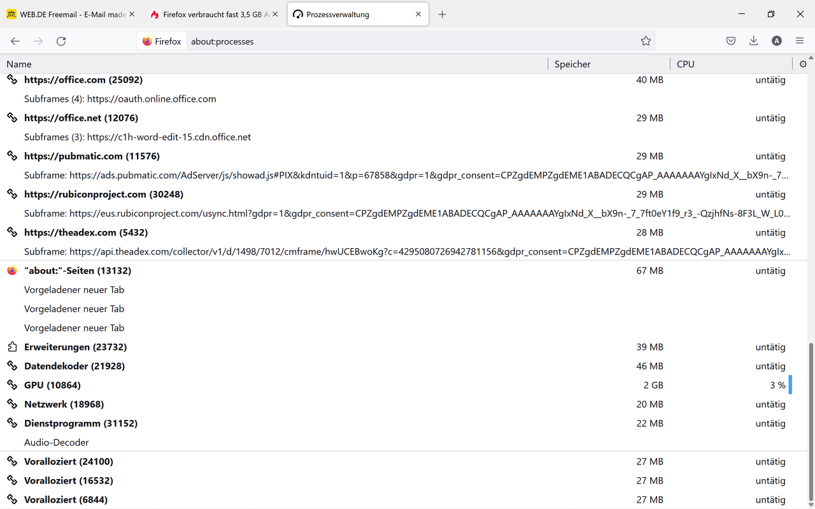
Task: Click the theadex.com process icon
Action: 12,232
